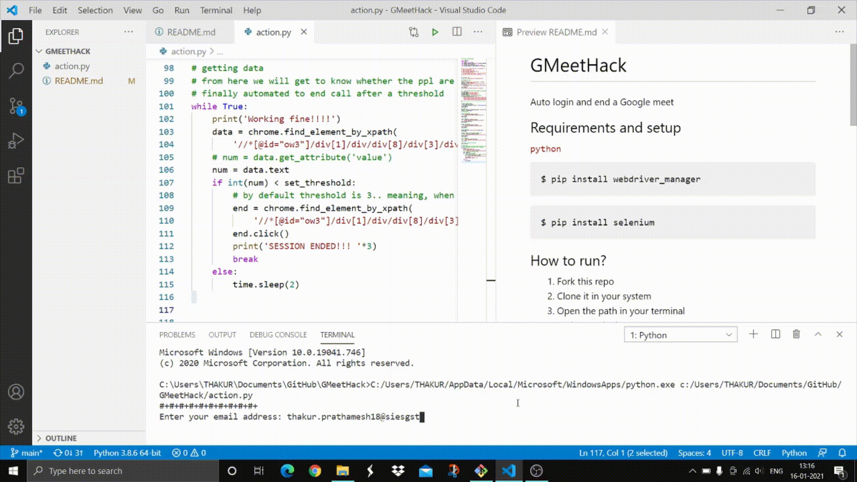This screenshot has height=482, width=857.
Task: Open the Source Control view
Action: click(x=16, y=106)
